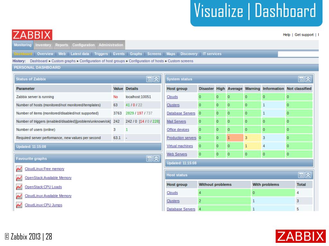329x246 pixels.
Task: Switch to the Administration tab
Action: [111, 45]
